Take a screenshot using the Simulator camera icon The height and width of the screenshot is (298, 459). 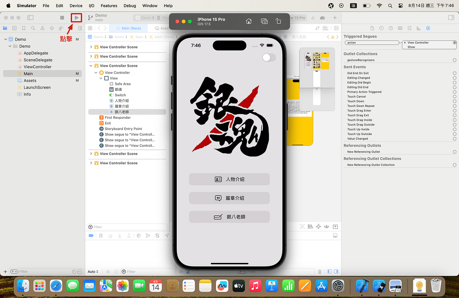coord(264,21)
